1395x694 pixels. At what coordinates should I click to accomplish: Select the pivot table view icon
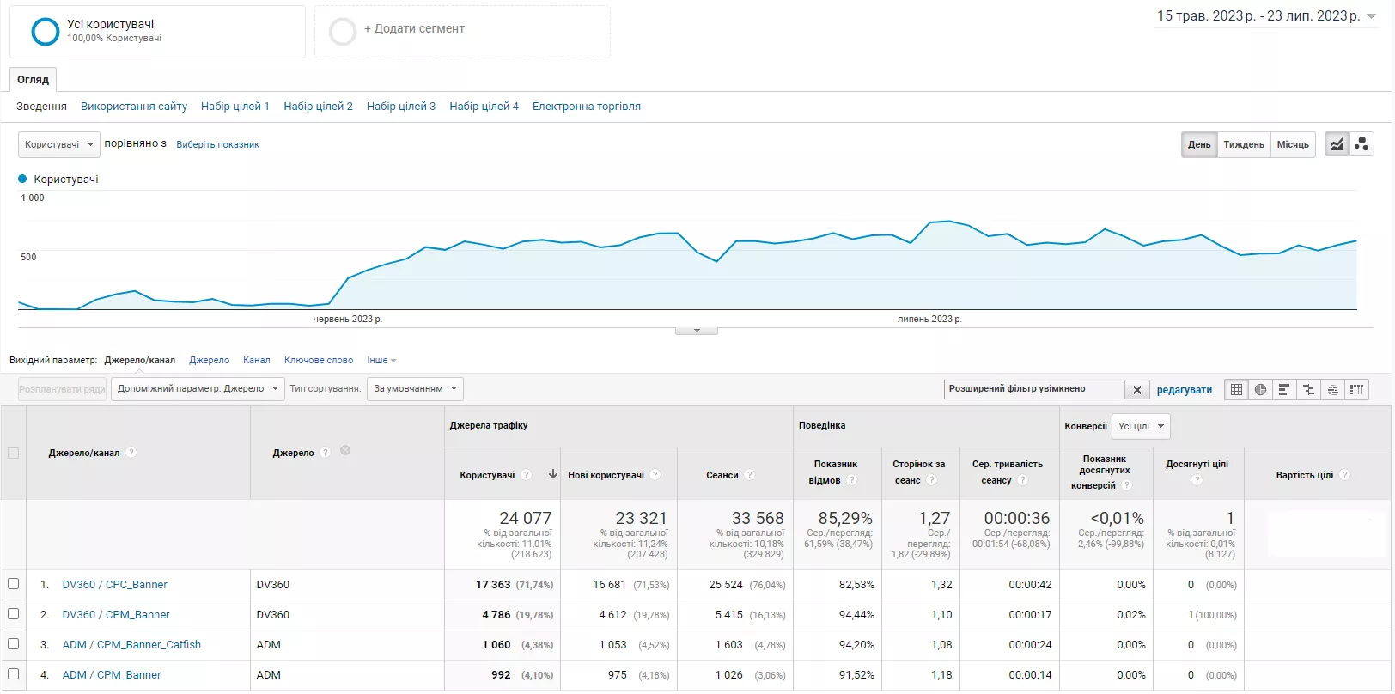click(x=1356, y=389)
